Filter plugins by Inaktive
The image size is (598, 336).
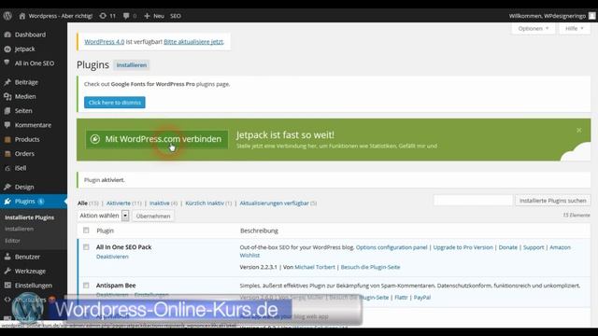point(160,203)
